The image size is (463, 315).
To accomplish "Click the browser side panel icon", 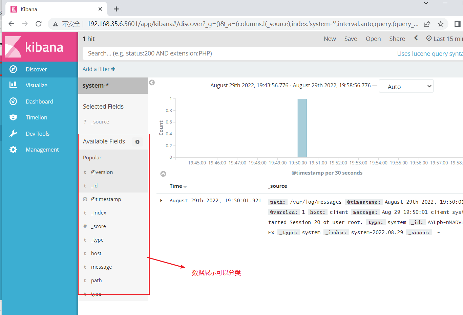I will coord(457,24).
